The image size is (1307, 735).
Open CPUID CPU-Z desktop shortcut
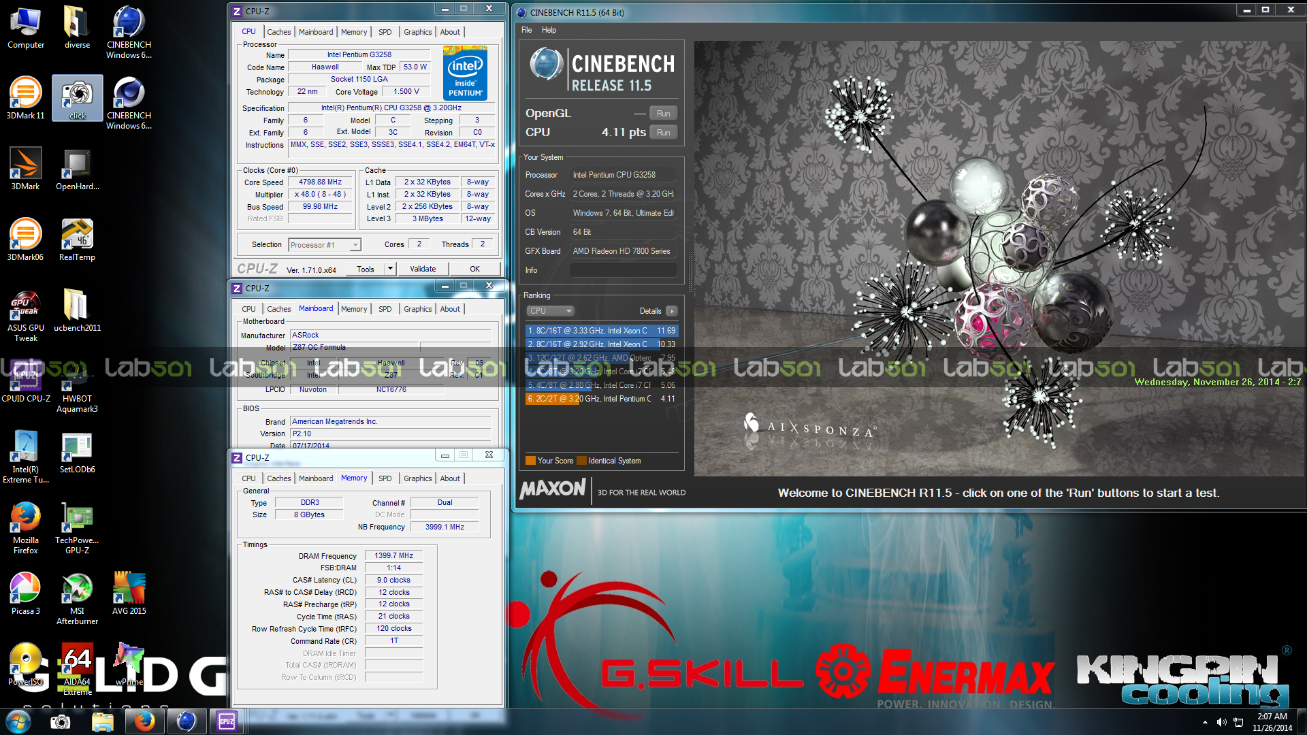pos(26,381)
